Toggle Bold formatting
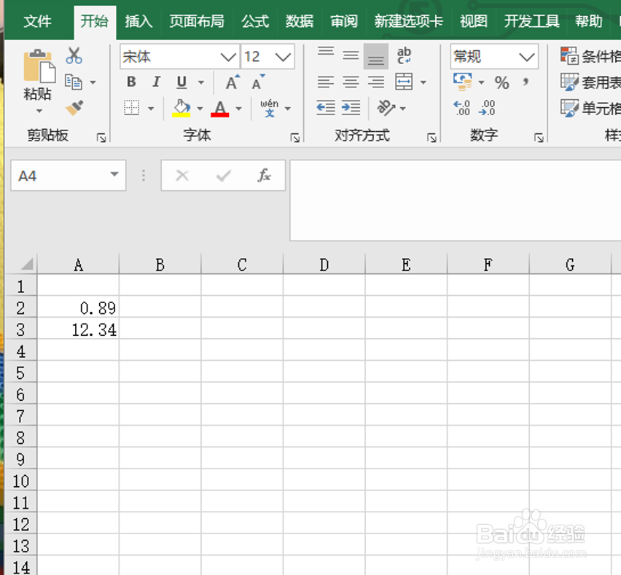The width and height of the screenshot is (621, 575). (131, 82)
